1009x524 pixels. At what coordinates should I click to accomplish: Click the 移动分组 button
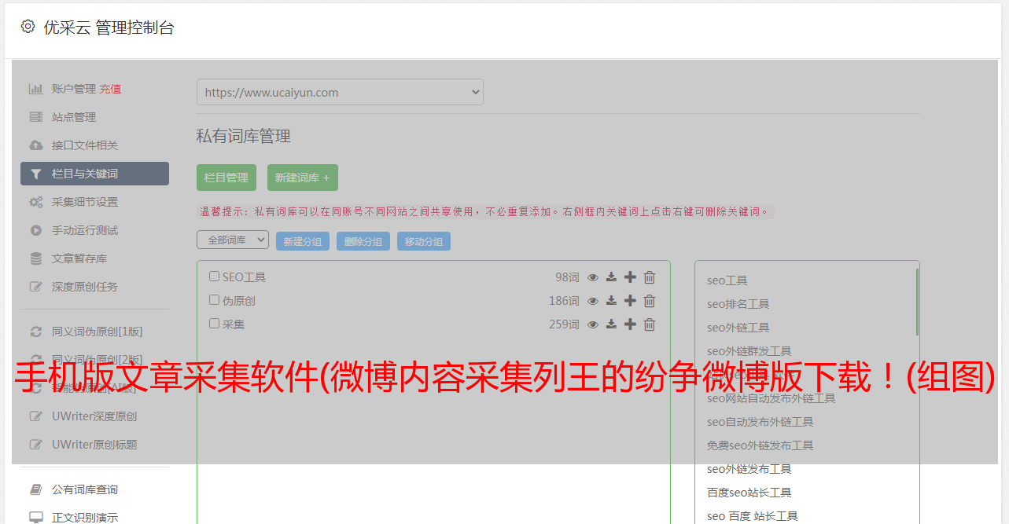click(x=424, y=241)
